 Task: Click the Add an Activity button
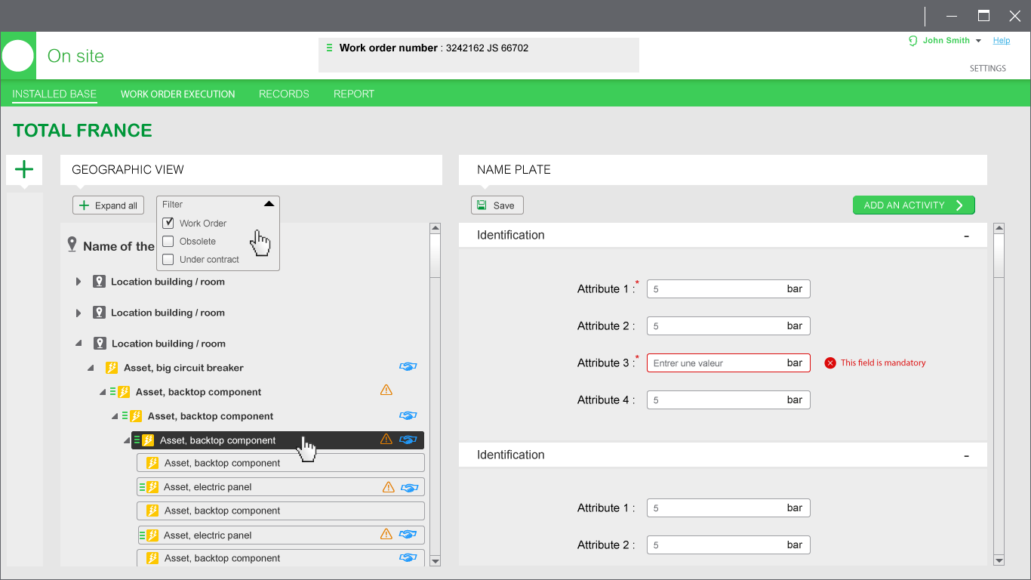pos(914,205)
